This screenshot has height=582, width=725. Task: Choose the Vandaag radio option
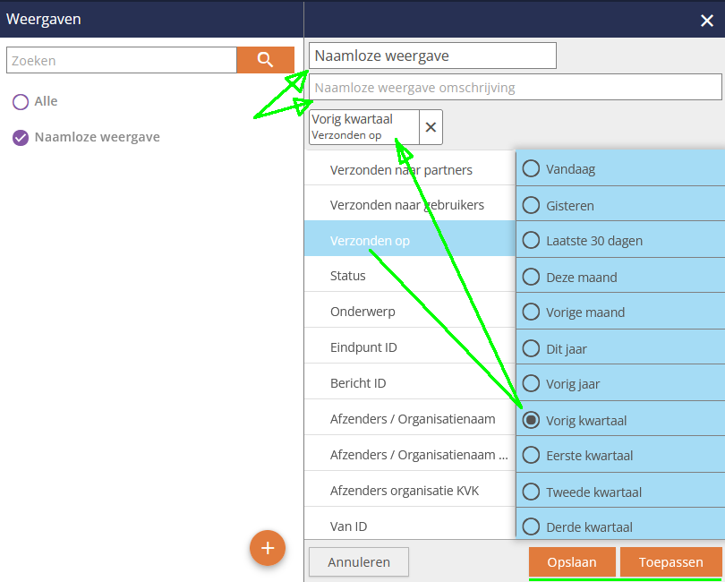532,168
